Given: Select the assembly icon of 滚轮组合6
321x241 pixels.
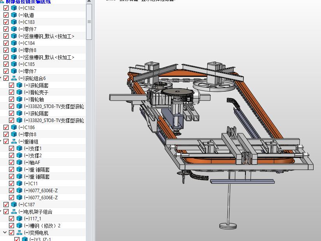Looking at the screenshot, I should point(14,78).
